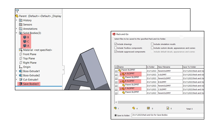Image resolution: width=222 pixels, height=125 pixels.
Task: Click the horizontal scrollbar left arrow
Action: coord(116,102)
